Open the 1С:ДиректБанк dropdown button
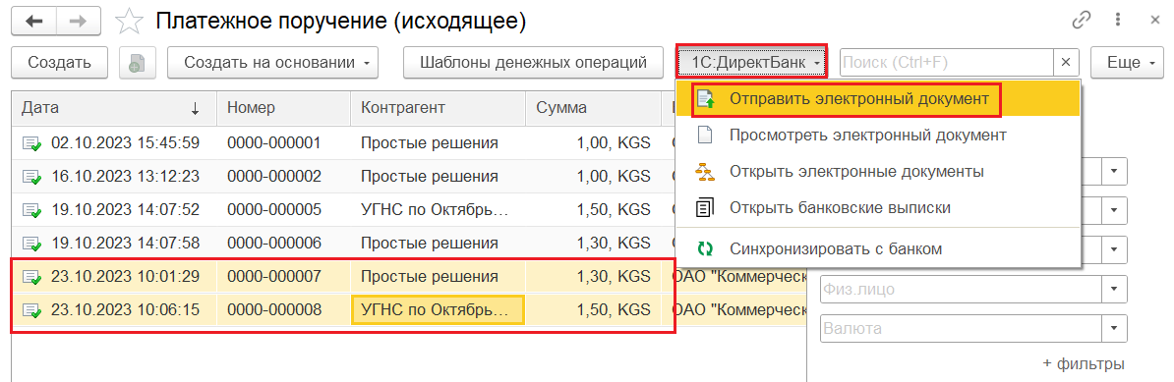The image size is (1174, 382). pos(752,63)
